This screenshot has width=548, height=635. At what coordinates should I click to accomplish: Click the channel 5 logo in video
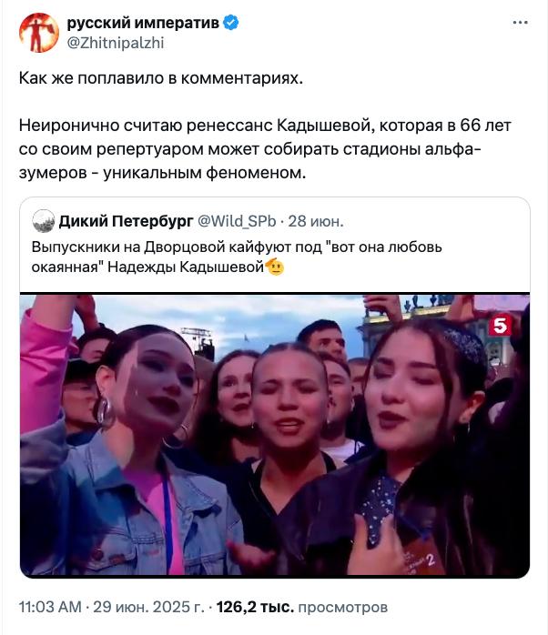pyautogui.click(x=500, y=325)
